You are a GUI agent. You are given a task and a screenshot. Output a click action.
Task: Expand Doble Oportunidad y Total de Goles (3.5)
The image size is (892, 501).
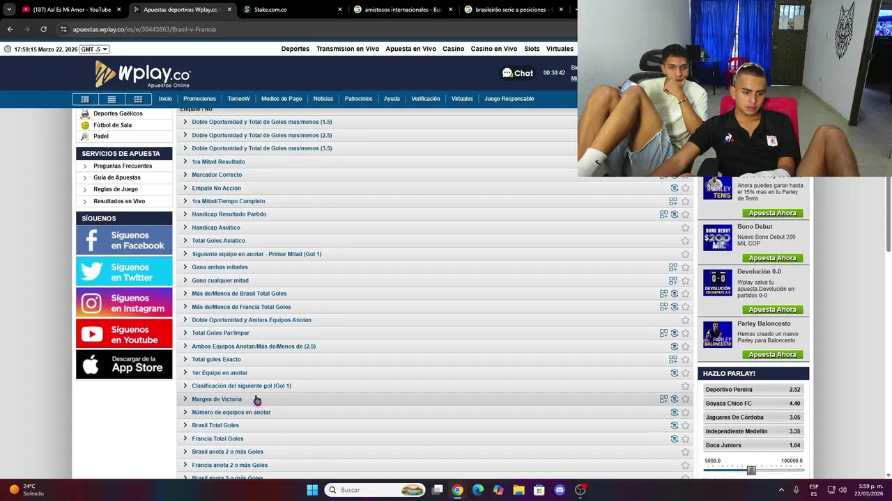262,148
